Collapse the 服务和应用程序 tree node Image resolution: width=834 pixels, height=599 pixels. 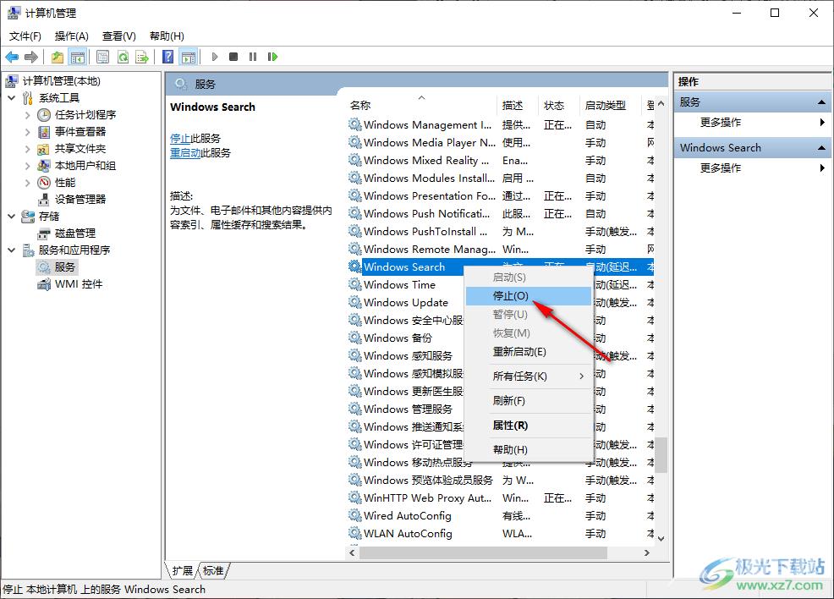point(11,250)
